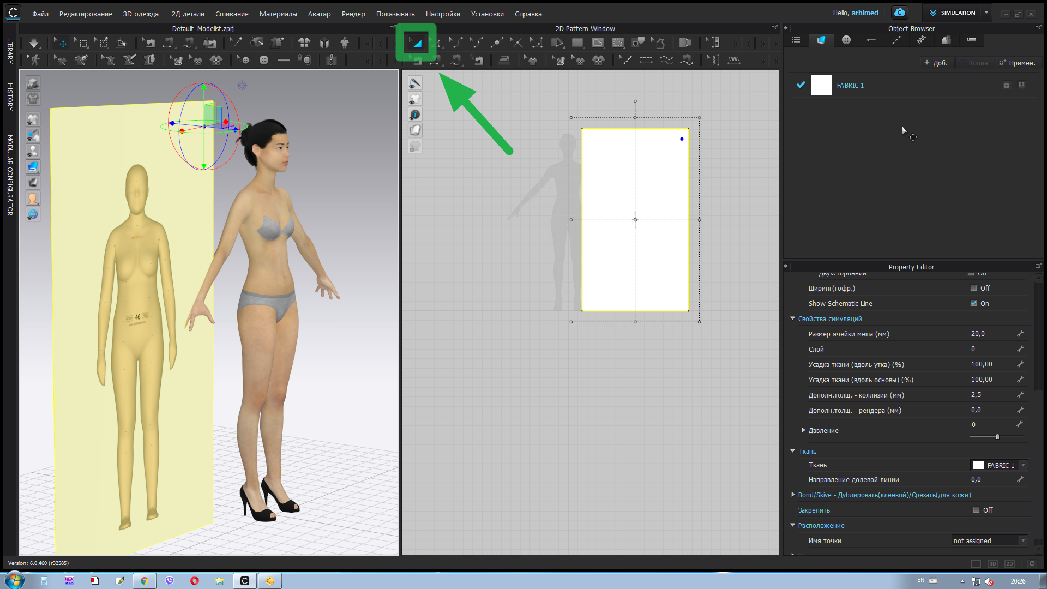Screen dimensions: 1047x589
Task: Click the Select/Move tool in the 3D toolbar
Action: point(61,43)
